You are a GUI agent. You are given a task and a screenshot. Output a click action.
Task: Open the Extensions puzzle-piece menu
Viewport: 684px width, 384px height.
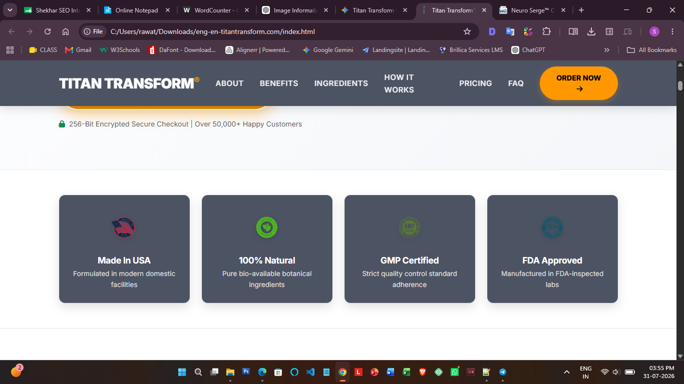tap(546, 31)
